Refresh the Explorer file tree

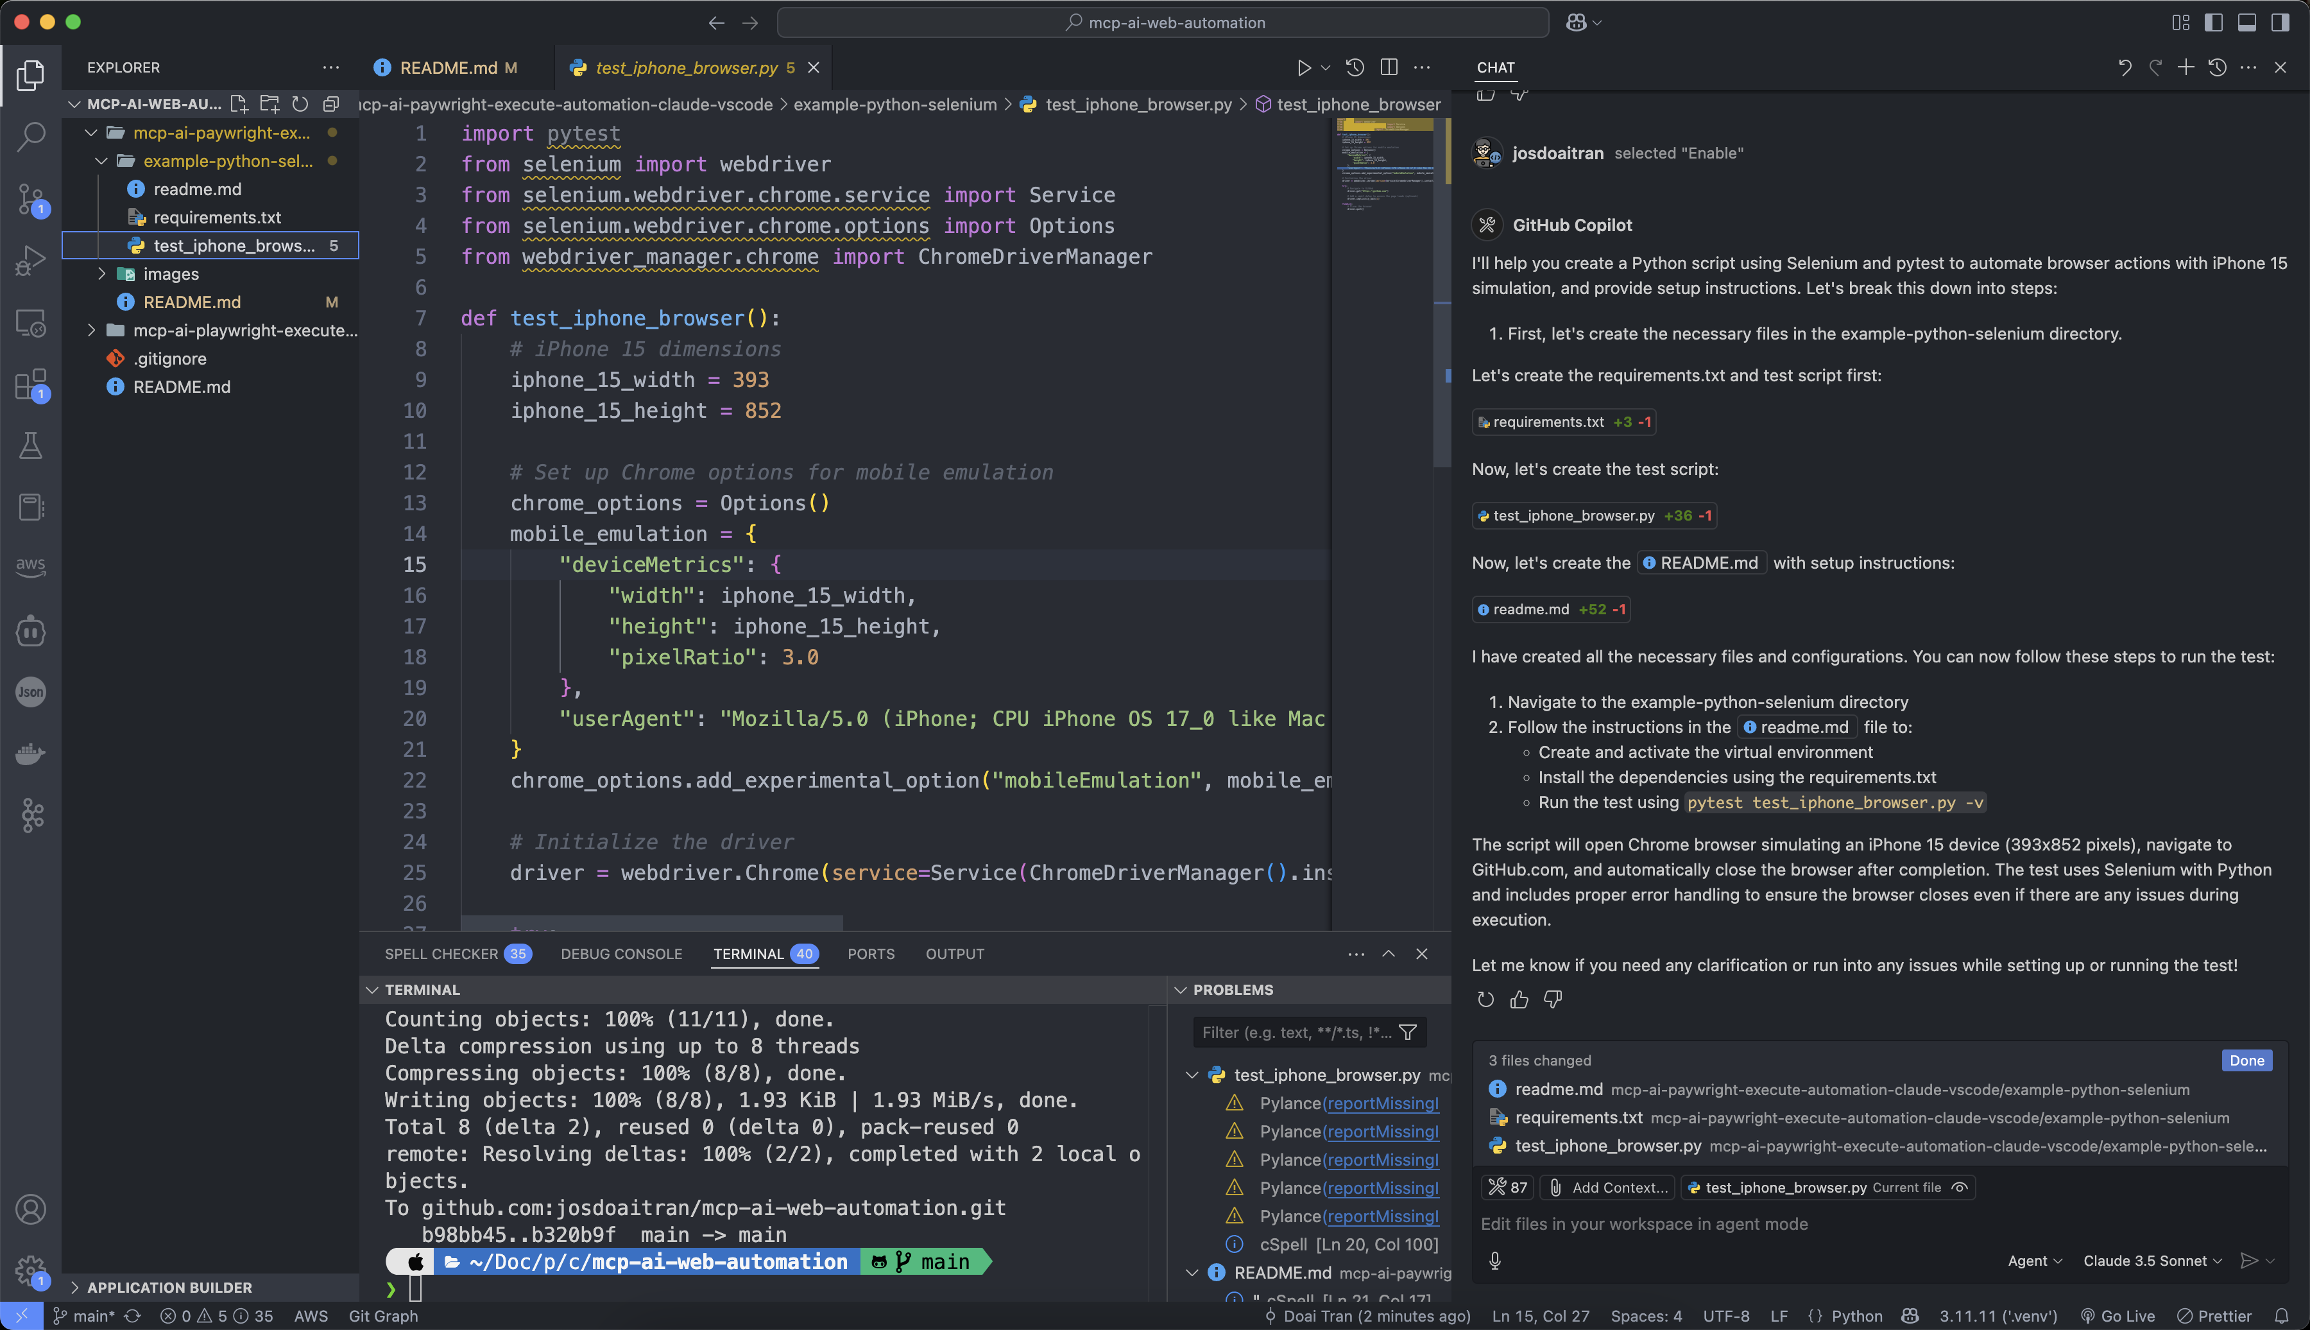click(x=300, y=104)
